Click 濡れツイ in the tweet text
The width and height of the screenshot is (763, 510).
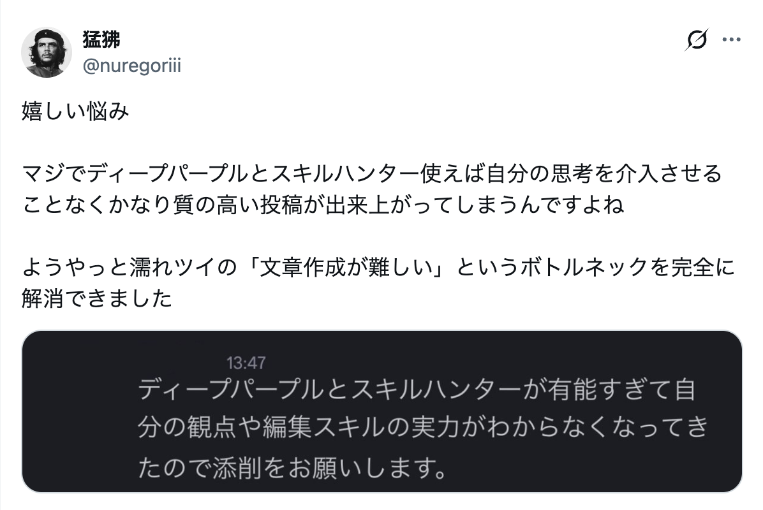[177, 268]
